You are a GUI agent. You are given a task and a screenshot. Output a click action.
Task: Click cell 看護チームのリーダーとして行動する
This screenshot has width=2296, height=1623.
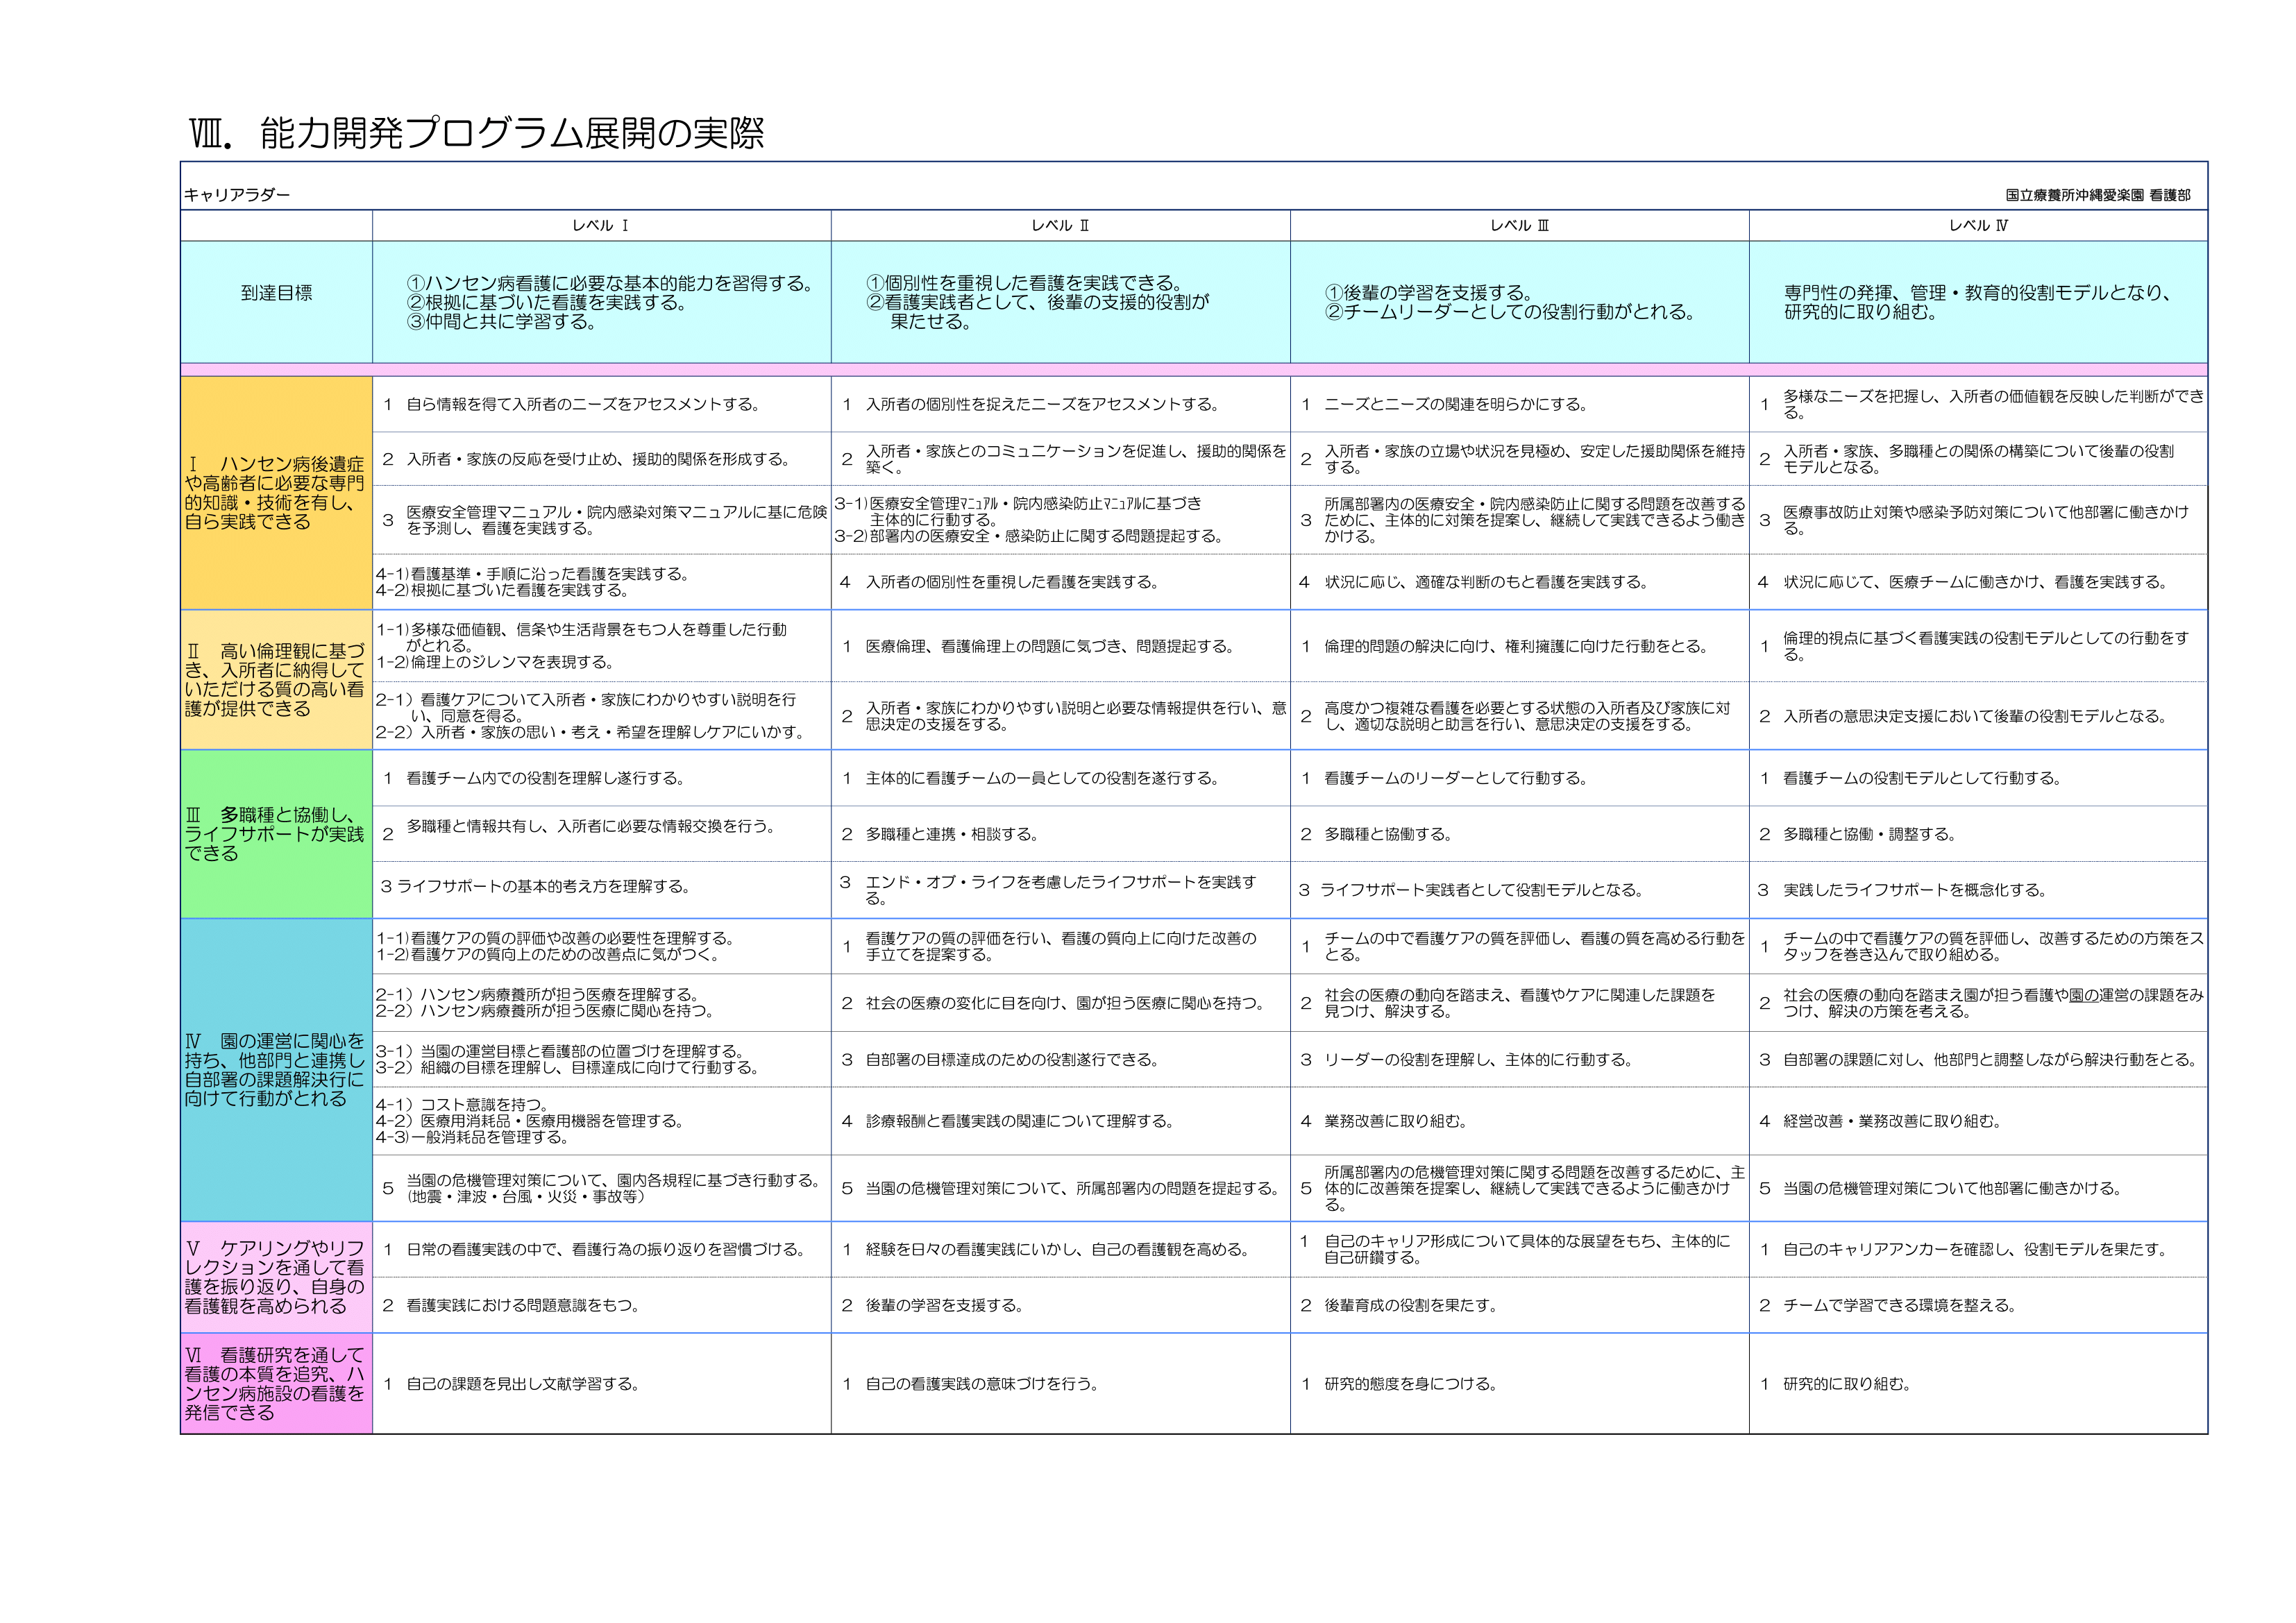coord(1455,778)
